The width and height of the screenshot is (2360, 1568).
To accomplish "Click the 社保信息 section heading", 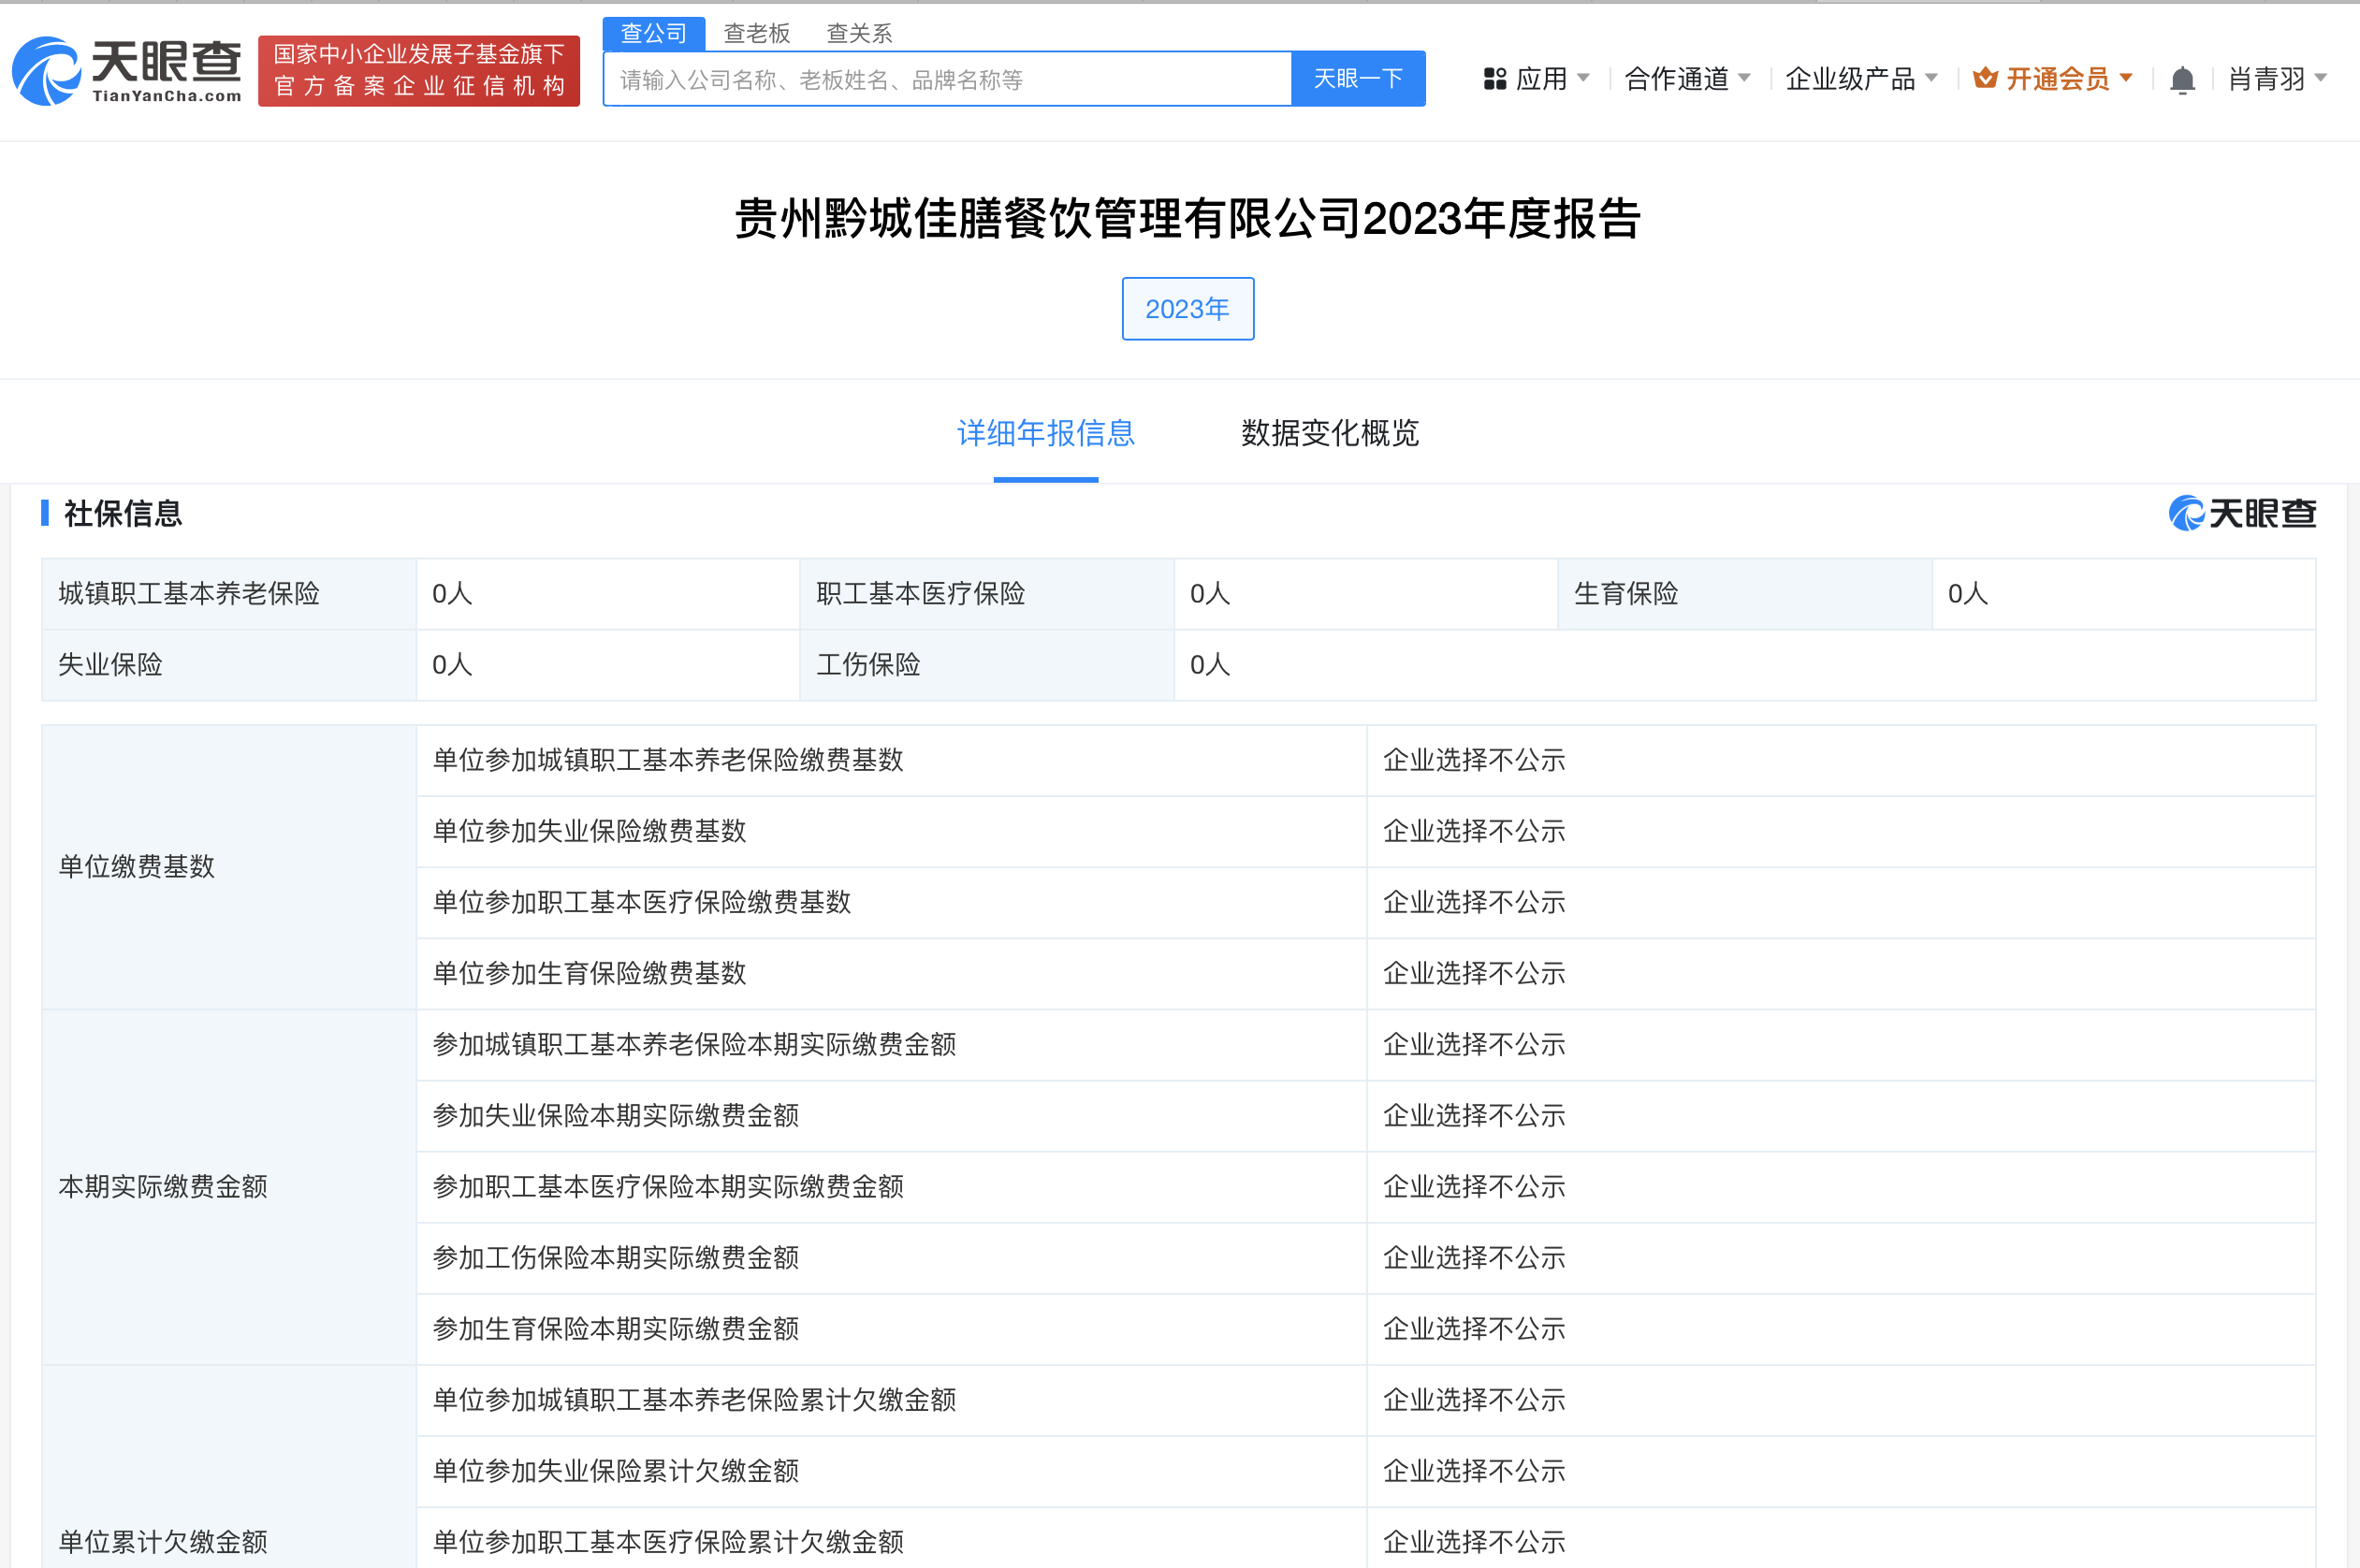I will [x=122, y=513].
